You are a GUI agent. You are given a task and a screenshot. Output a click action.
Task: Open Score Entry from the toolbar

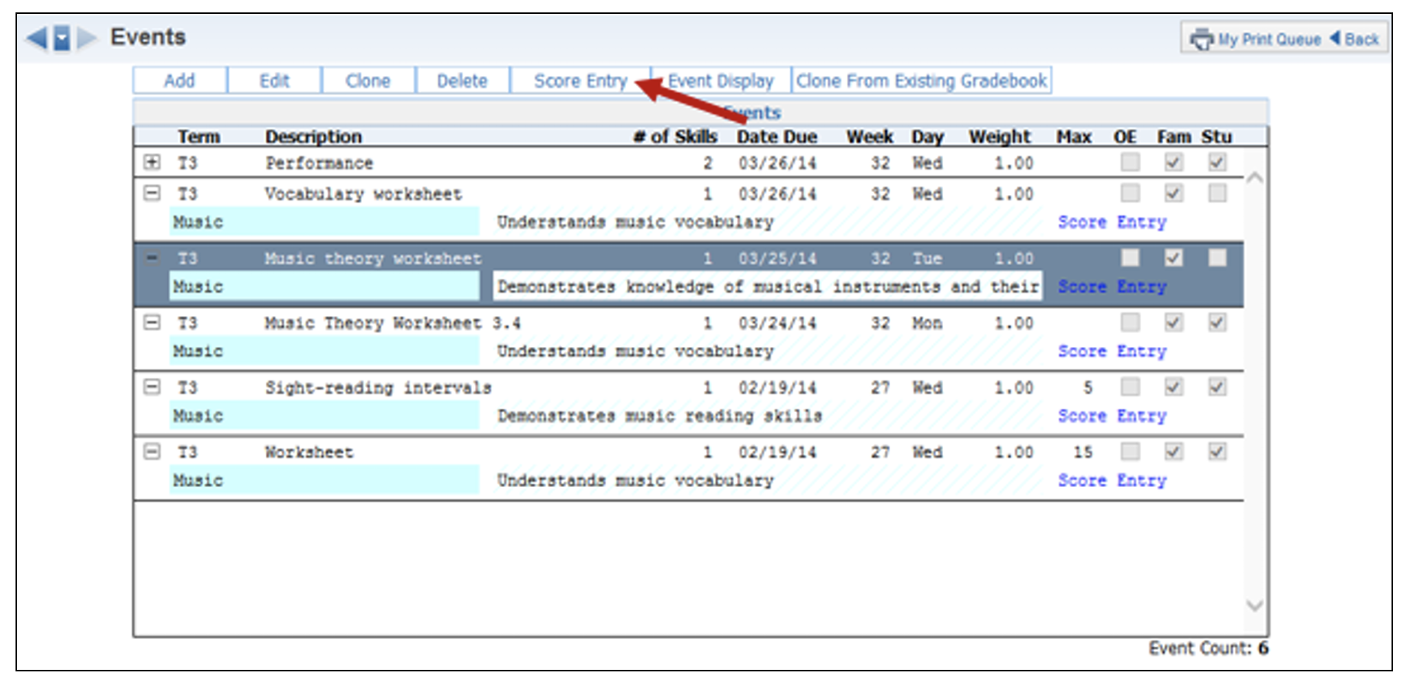580,81
